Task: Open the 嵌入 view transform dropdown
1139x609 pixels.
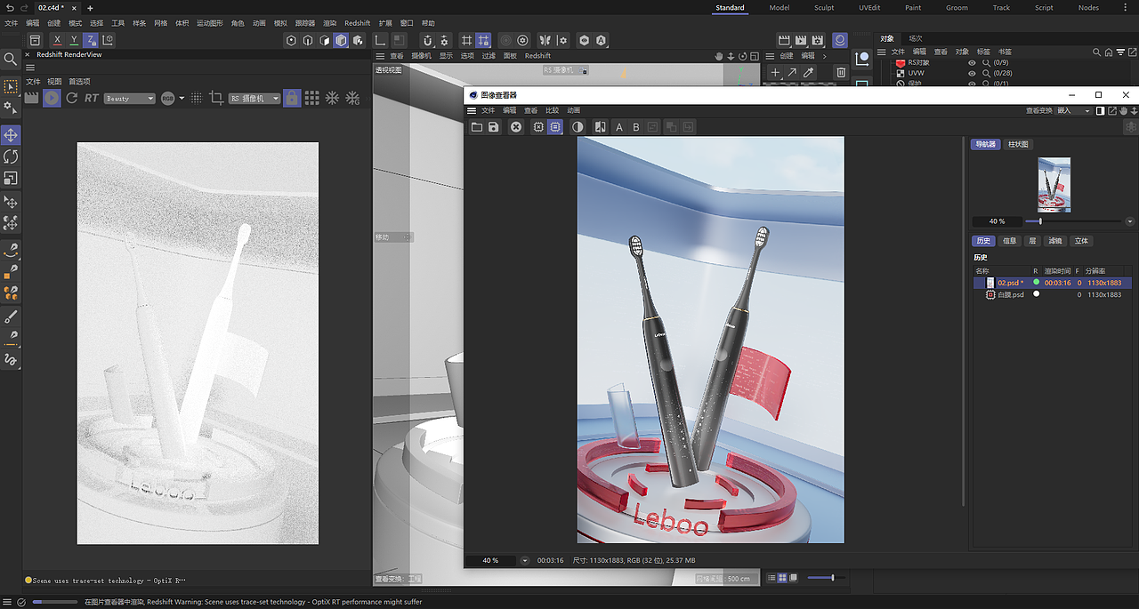Action: coord(1073,110)
